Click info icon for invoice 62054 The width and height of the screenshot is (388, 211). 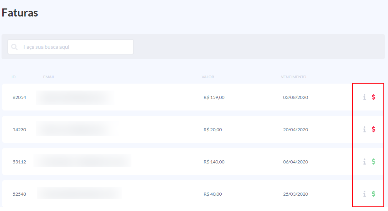coord(364,97)
